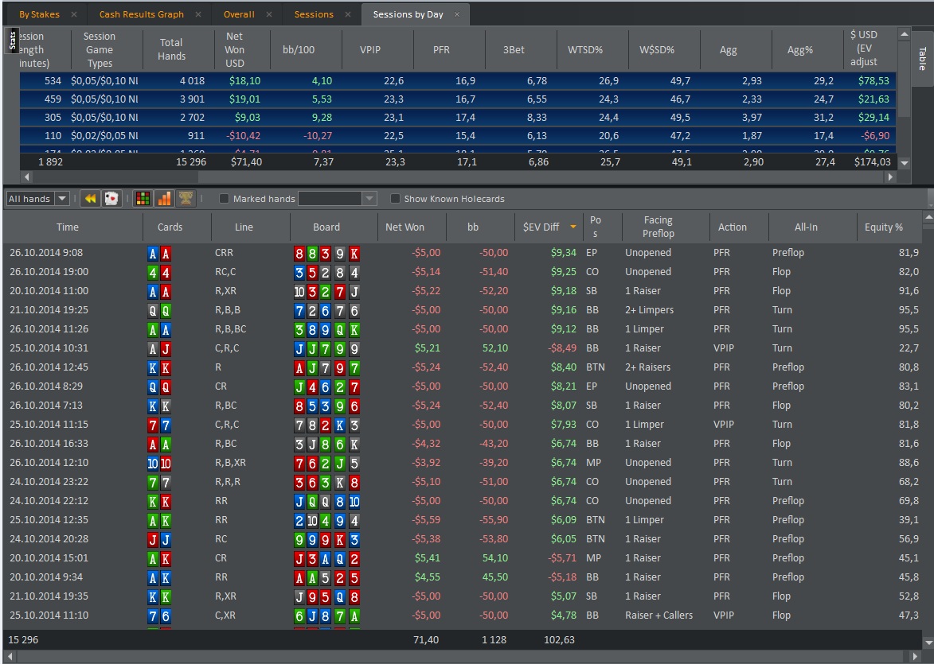Image resolution: width=934 pixels, height=664 pixels.
Task: Open the colored grid matrix icon
Action: click(x=143, y=199)
